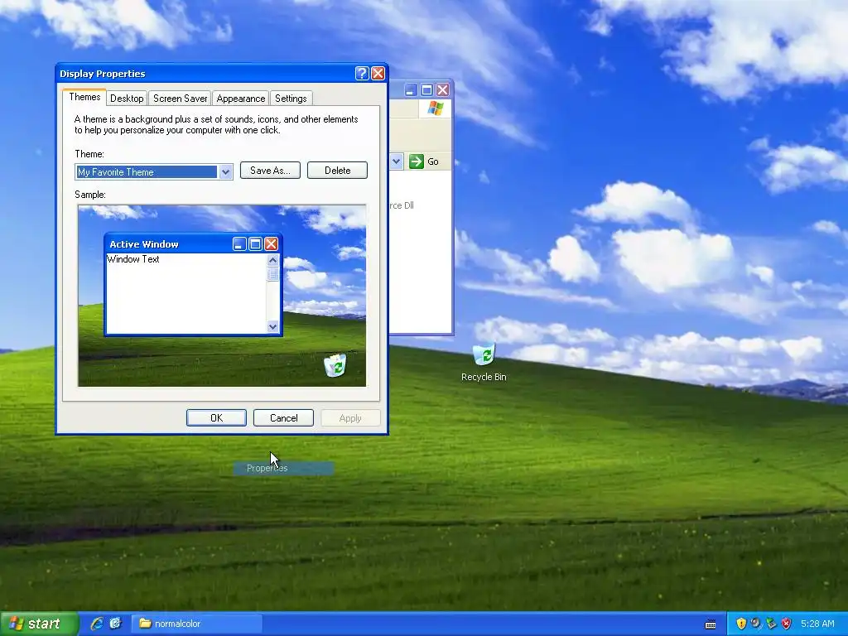Minimize the background explorer window

[x=411, y=89]
